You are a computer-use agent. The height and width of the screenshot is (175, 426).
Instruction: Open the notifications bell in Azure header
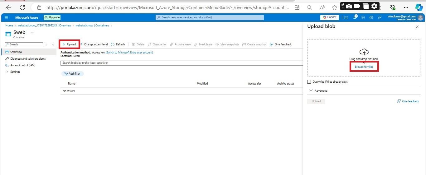tap(355, 17)
